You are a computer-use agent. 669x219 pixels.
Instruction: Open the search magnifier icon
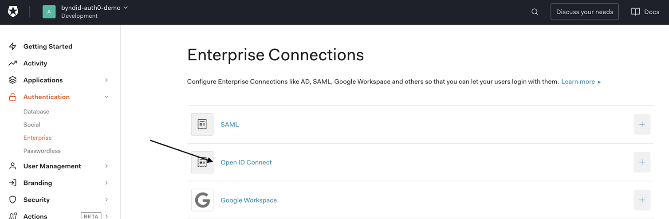(x=535, y=12)
